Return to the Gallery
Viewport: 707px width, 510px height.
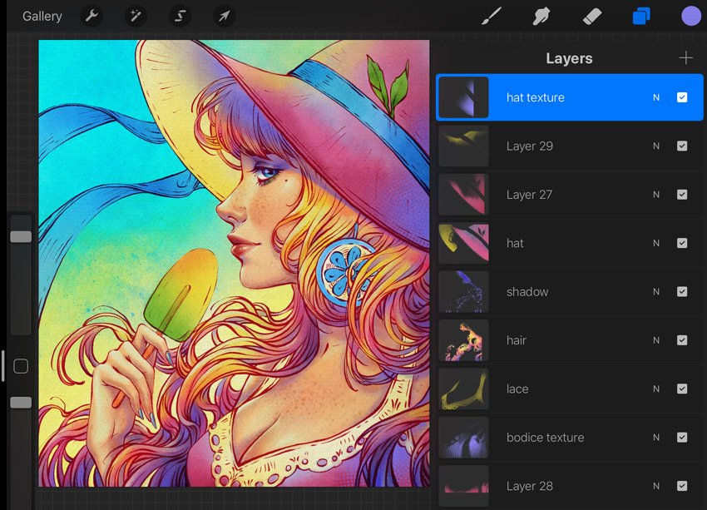[x=42, y=17]
